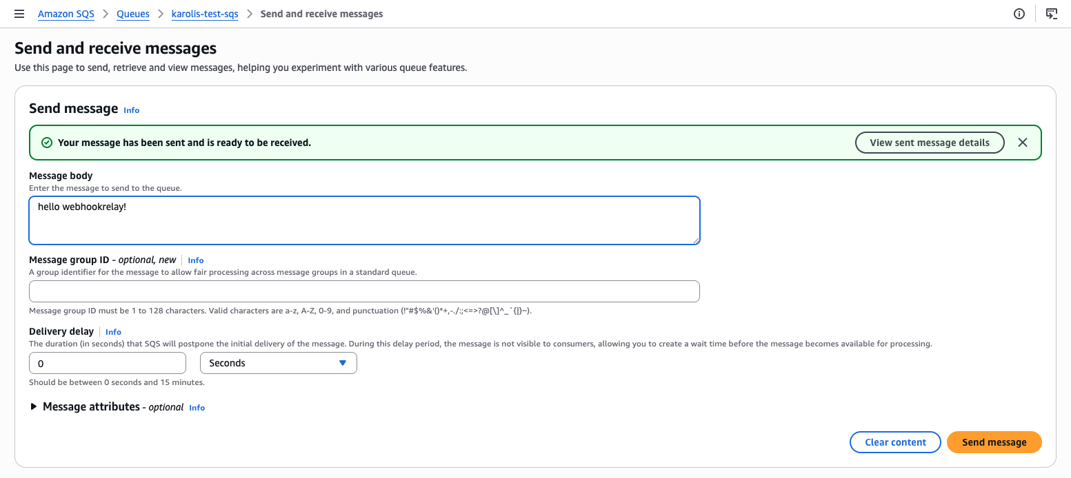Navigate to Amazon SQS breadcrumb link
1071x478 pixels.
(66, 14)
